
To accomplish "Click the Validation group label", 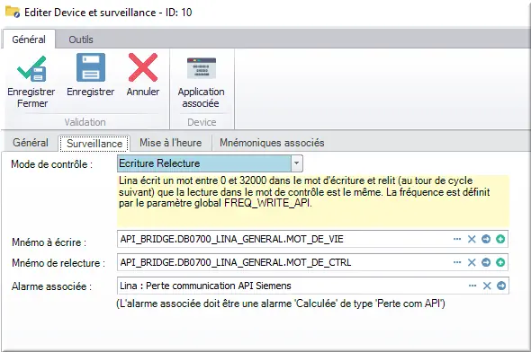I will coord(85,122).
